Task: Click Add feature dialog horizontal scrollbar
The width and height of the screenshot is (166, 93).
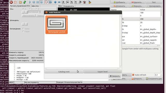Action: (82, 69)
